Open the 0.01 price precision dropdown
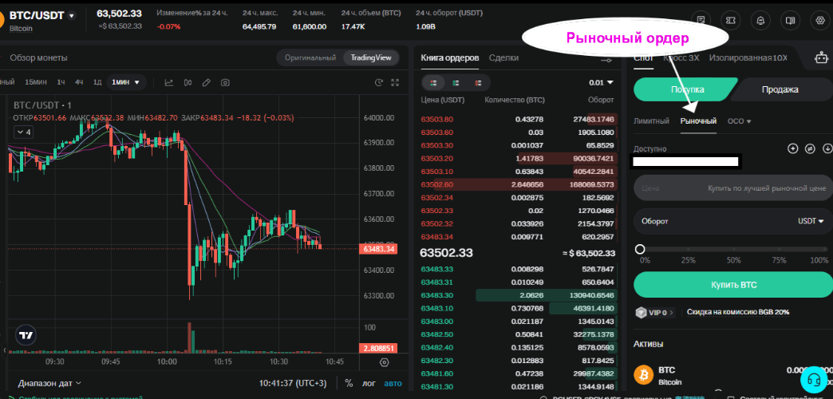Viewport: 833px width, 399px height. click(601, 83)
